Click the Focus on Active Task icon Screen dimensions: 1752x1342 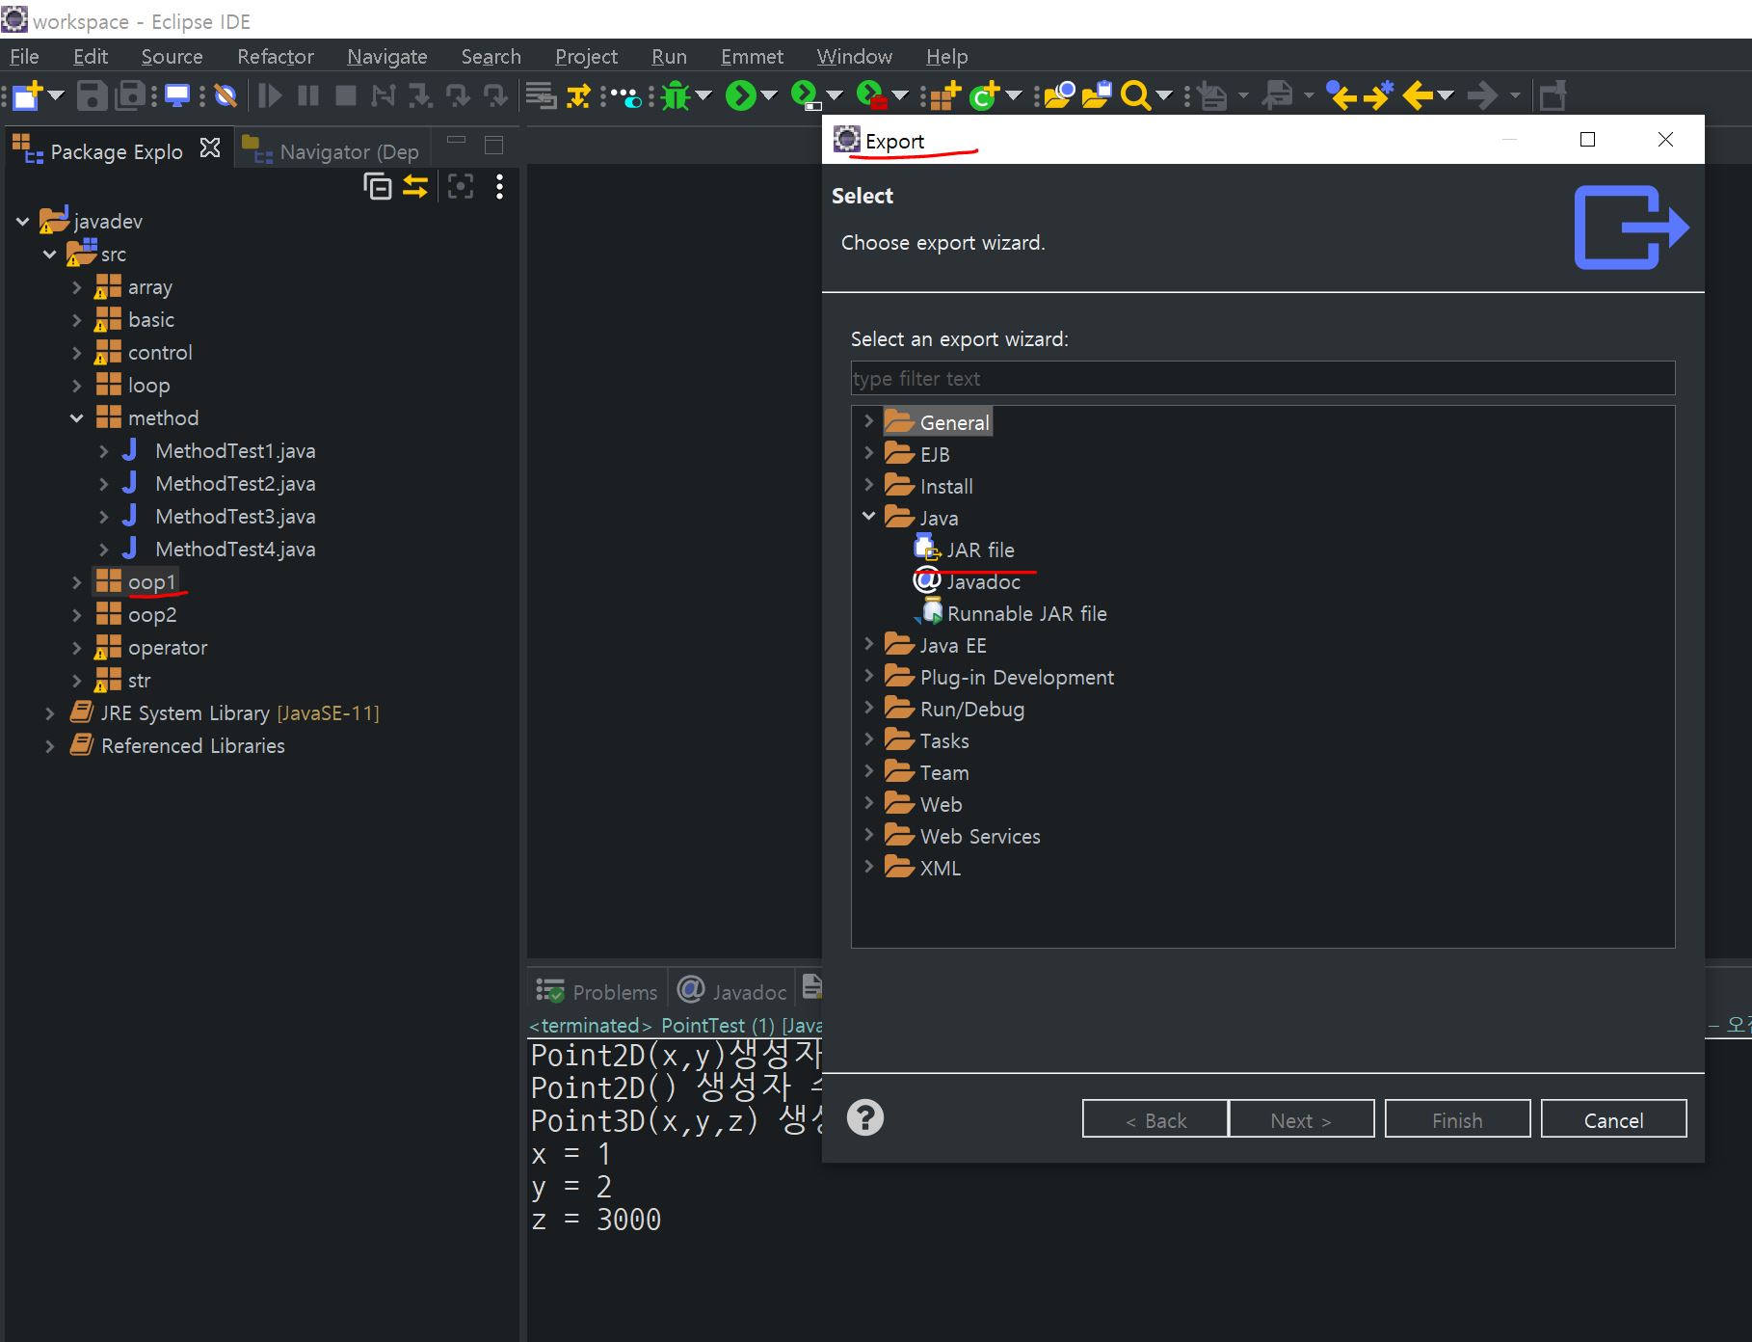[x=461, y=186]
